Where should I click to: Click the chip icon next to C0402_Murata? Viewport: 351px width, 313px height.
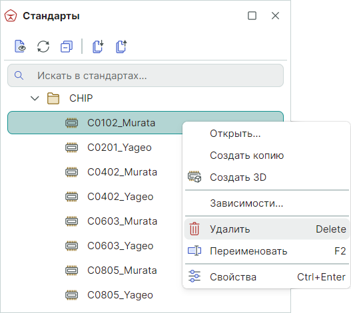coord(72,172)
